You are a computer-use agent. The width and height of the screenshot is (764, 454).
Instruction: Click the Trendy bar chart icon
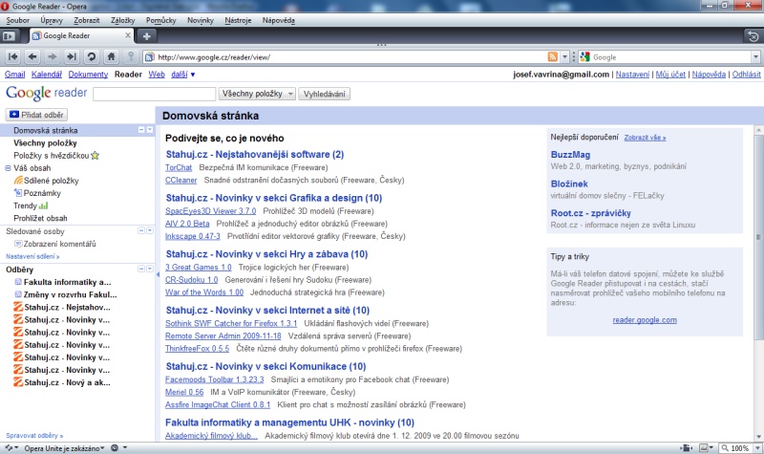click(43, 205)
